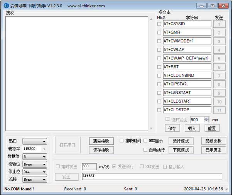Maximize the serial assistant window
This screenshot has height=195, width=233.
[x=212, y=6]
